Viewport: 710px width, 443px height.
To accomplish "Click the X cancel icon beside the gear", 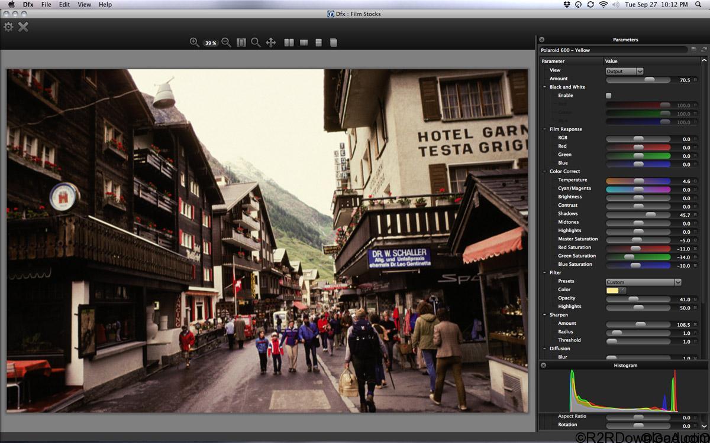I will point(23,27).
